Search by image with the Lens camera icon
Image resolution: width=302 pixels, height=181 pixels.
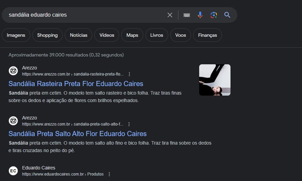point(213,15)
